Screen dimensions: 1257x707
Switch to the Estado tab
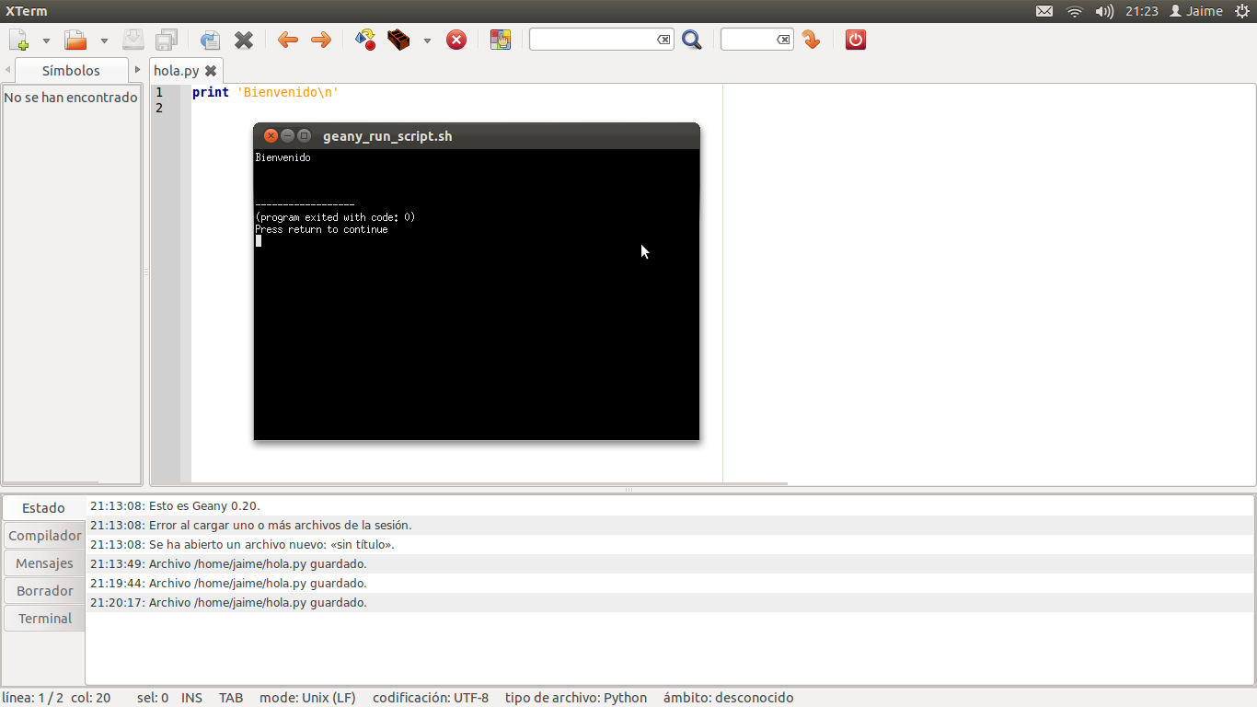[x=44, y=508]
